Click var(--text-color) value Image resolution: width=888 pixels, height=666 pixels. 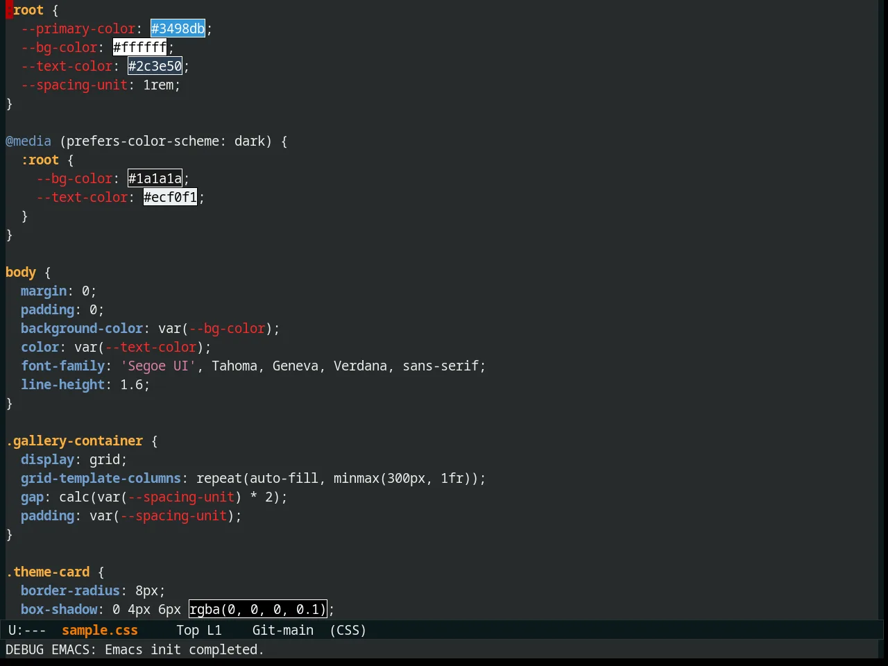coord(139,347)
